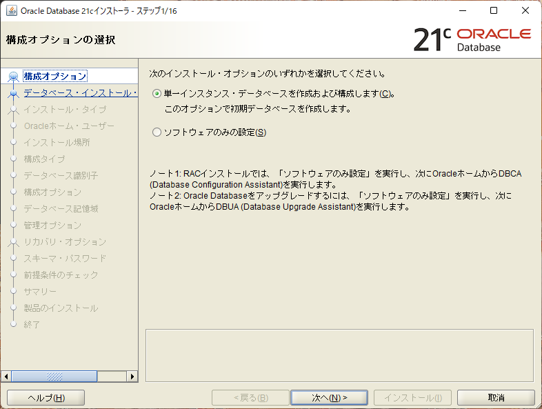542x409 pixels.
Task: Click the サマリー step text
Action: 40,292
